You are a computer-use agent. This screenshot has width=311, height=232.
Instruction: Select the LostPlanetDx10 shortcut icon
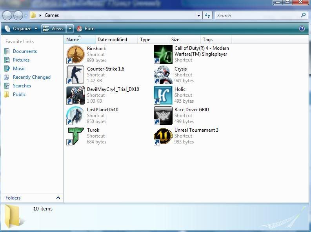[x=75, y=116]
